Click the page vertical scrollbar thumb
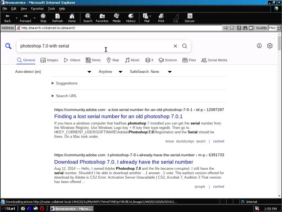The height and width of the screenshot is (212, 282). (x=279, y=43)
